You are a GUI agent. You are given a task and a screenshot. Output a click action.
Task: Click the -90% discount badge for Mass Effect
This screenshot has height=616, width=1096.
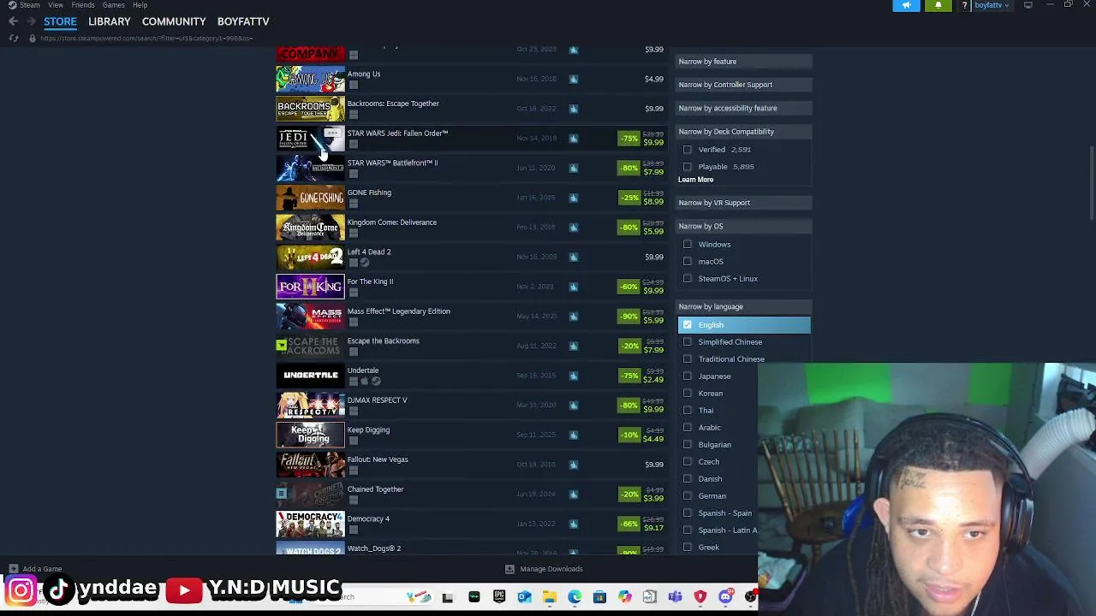point(629,317)
